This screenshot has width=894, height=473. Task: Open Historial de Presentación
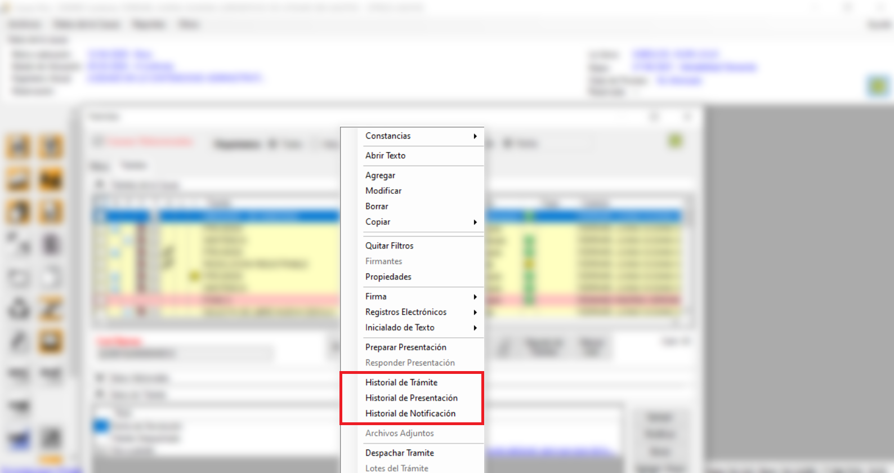tap(411, 398)
